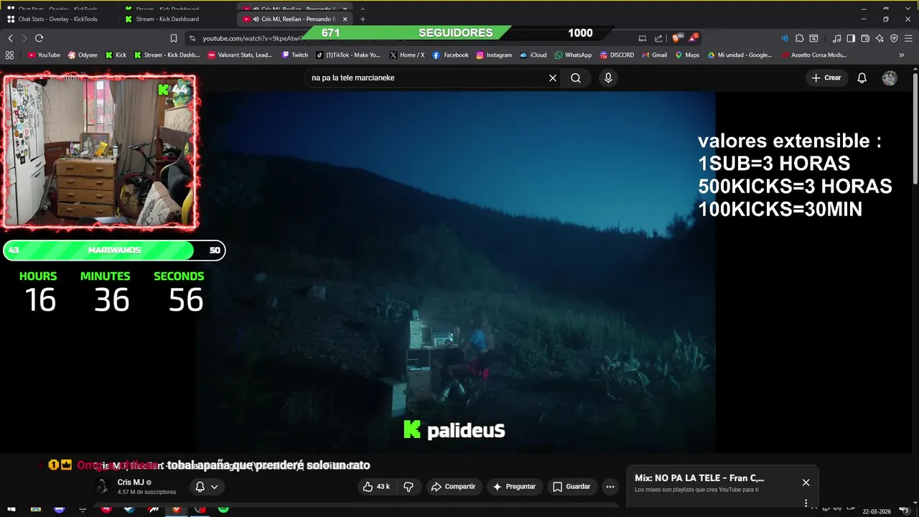Show more bookmarks with the chevron

(902, 55)
